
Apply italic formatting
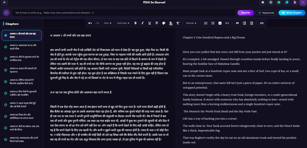pyautogui.click(x=142, y=23)
